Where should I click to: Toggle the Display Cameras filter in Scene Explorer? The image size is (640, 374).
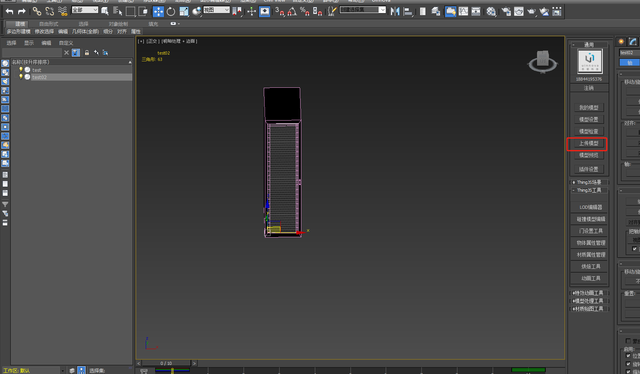tap(5, 91)
